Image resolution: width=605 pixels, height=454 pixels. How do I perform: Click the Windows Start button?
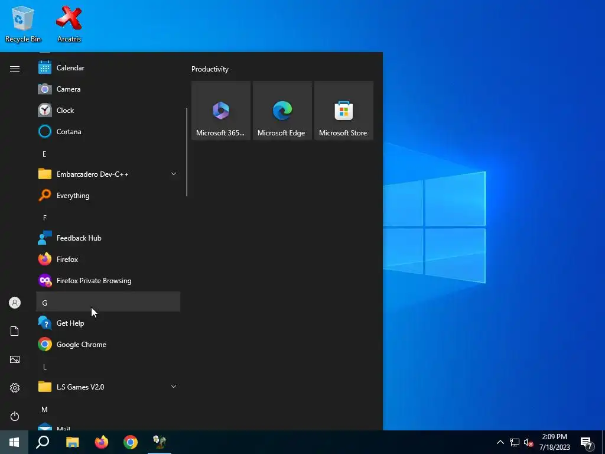coord(14,442)
